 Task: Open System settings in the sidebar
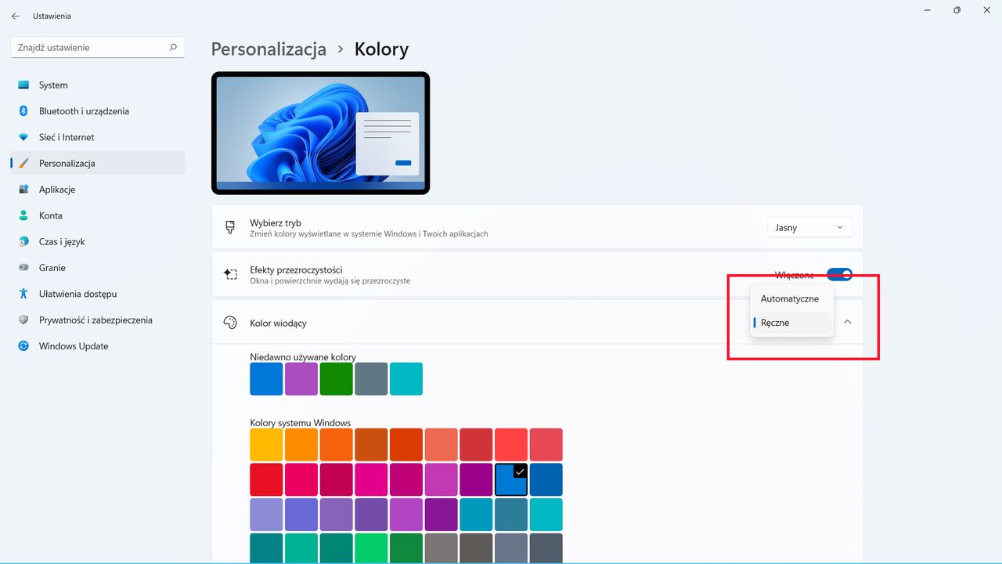(x=52, y=85)
